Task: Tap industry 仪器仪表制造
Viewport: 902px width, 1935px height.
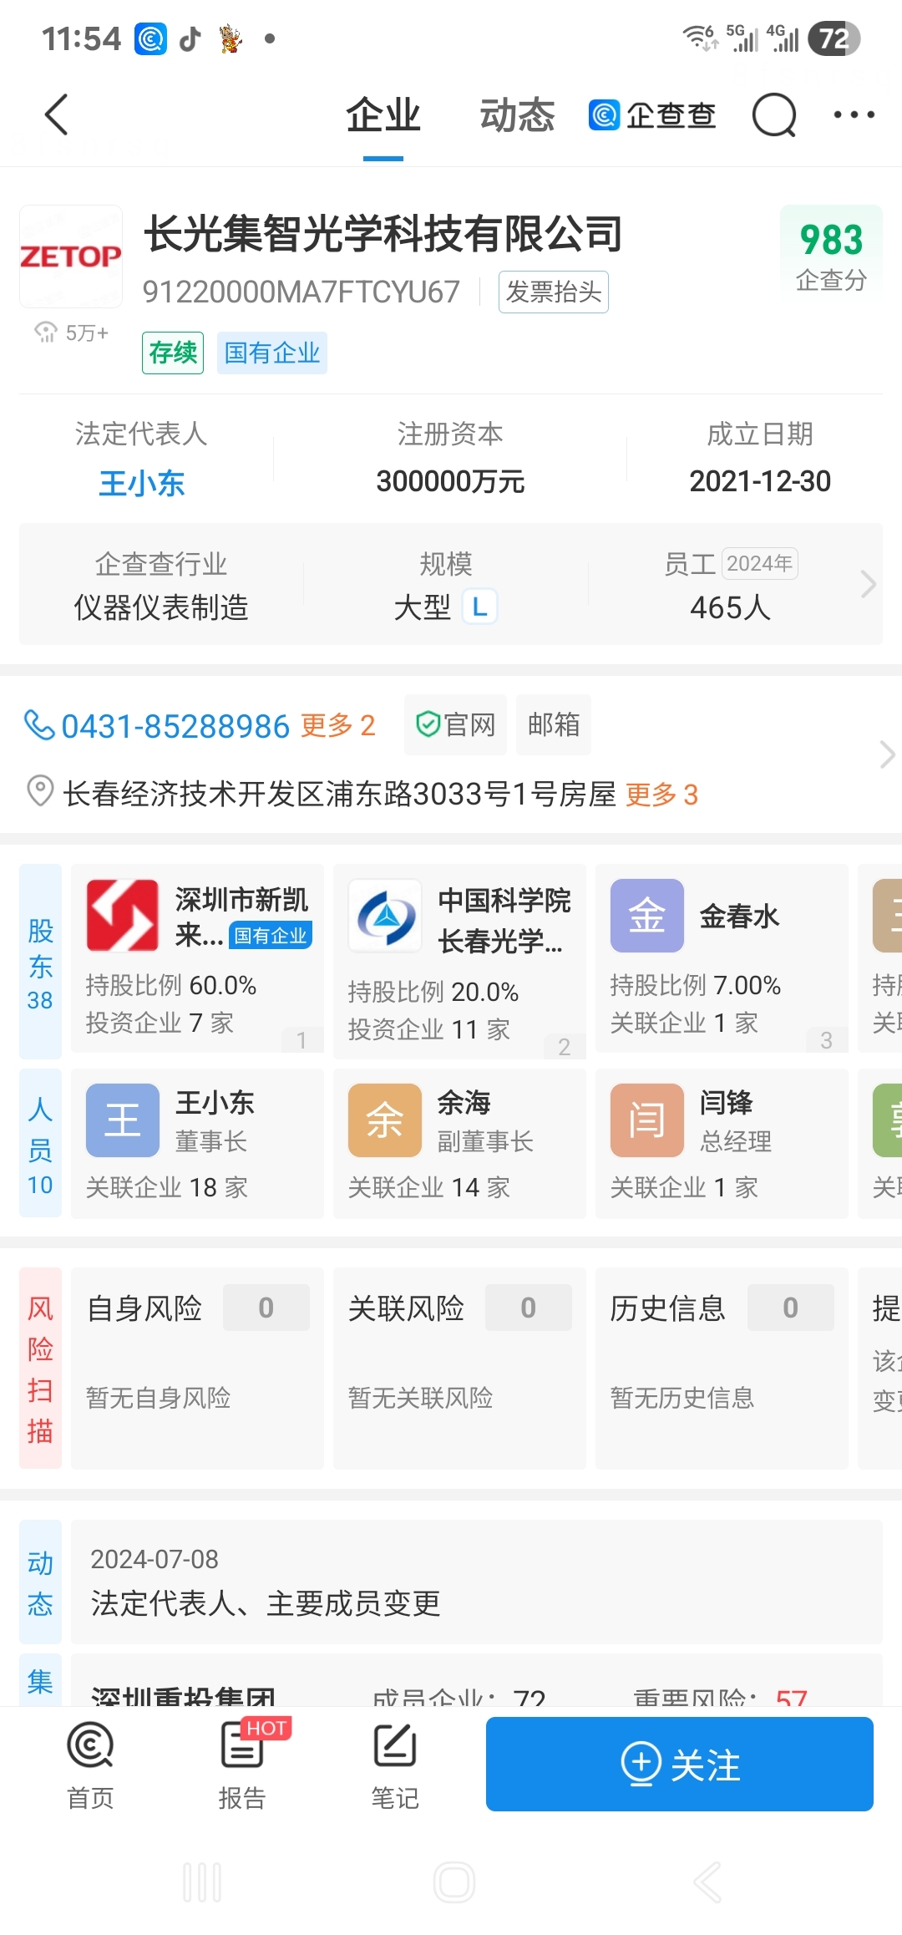Action: [161, 607]
